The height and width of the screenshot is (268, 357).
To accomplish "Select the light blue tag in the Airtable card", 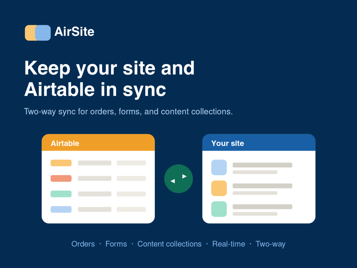I will tap(61, 209).
